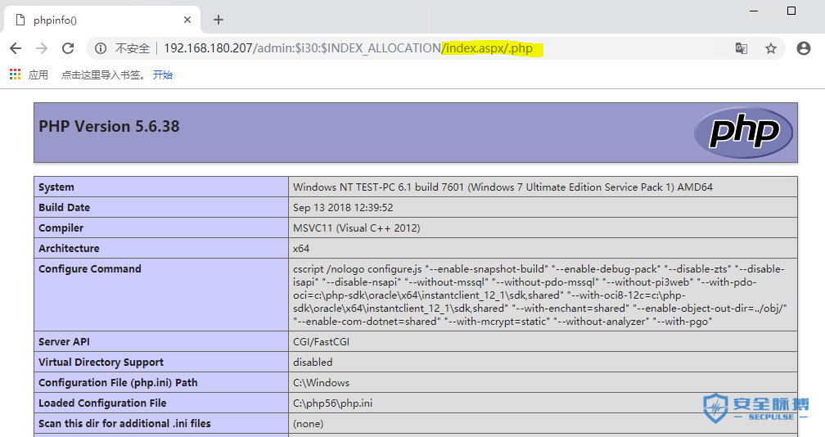The width and height of the screenshot is (825, 437).
Task: Click the 点击这里导入书签 bookmark text
Action: point(103,74)
